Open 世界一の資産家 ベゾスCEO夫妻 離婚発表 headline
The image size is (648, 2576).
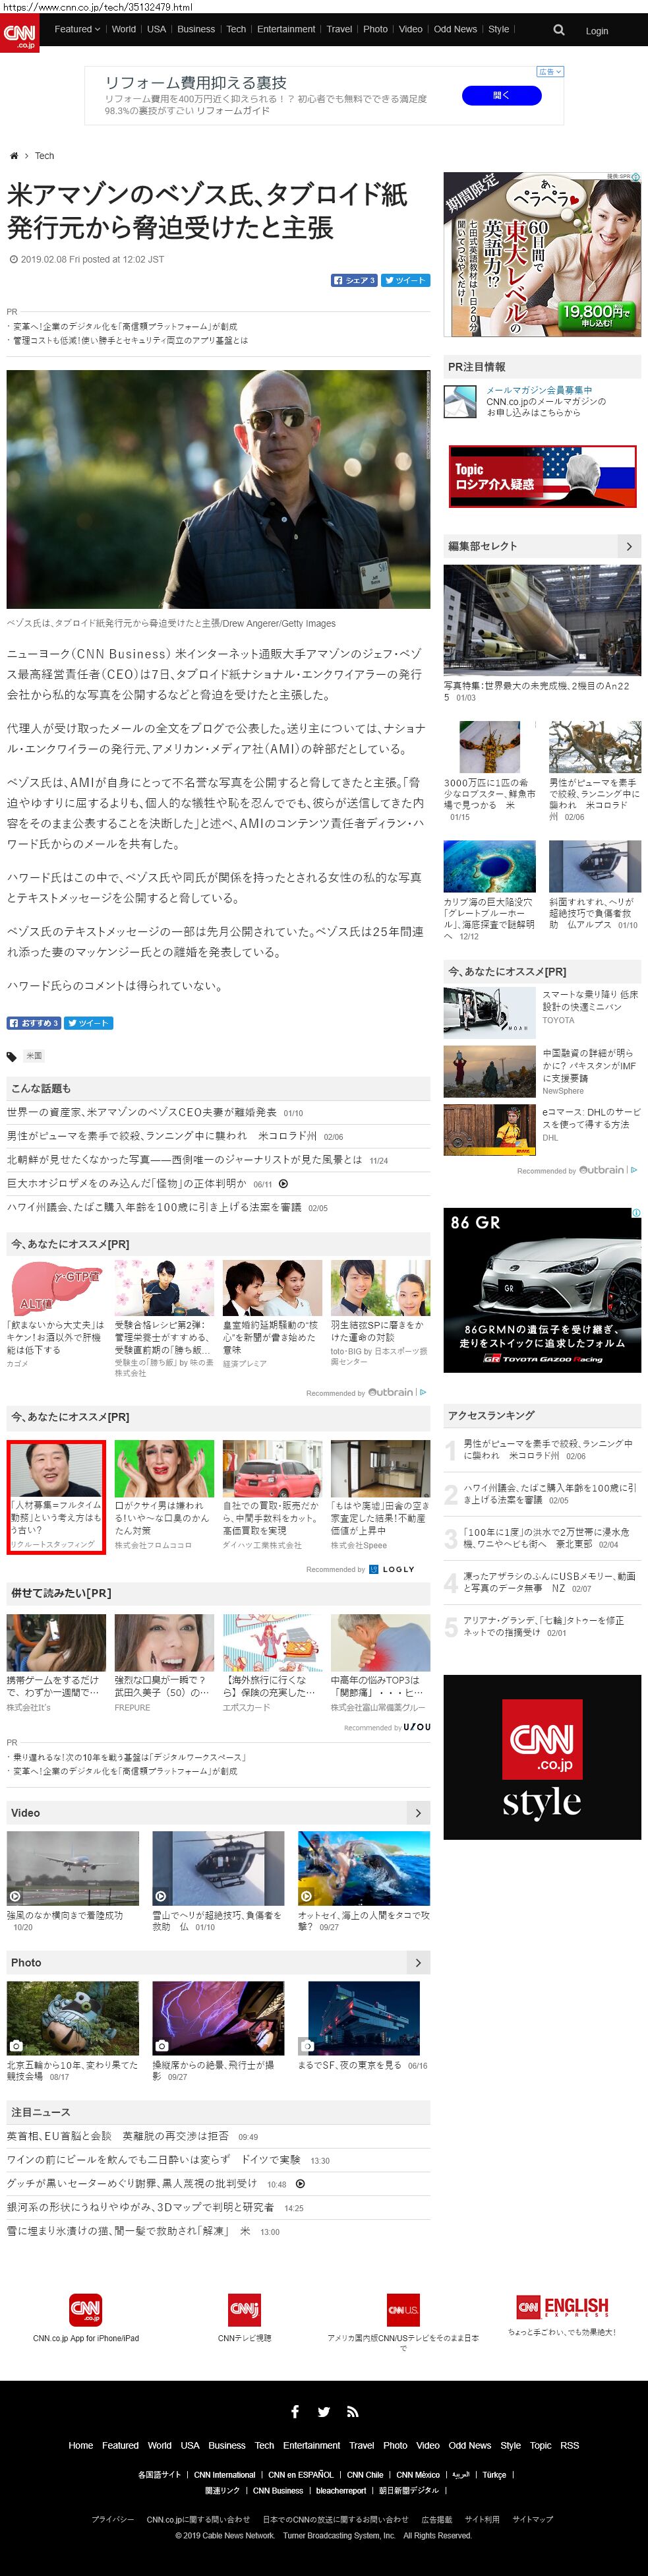tap(142, 1112)
